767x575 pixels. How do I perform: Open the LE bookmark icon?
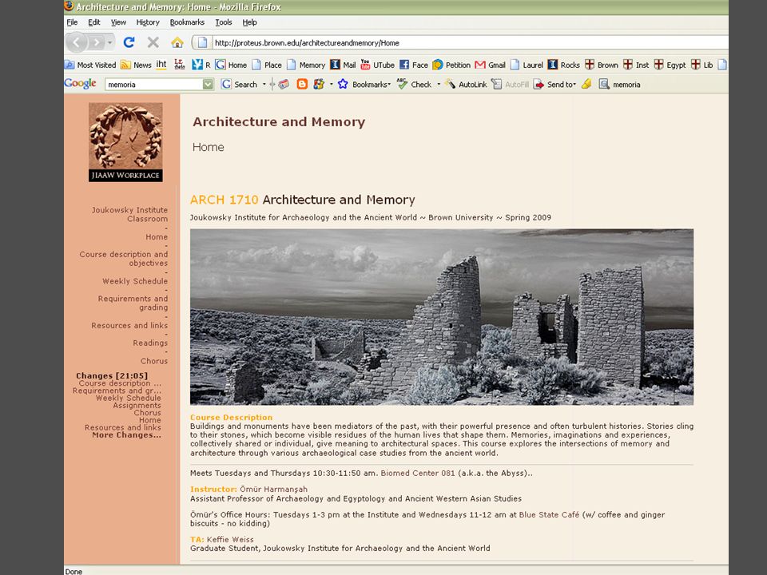pos(180,65)
